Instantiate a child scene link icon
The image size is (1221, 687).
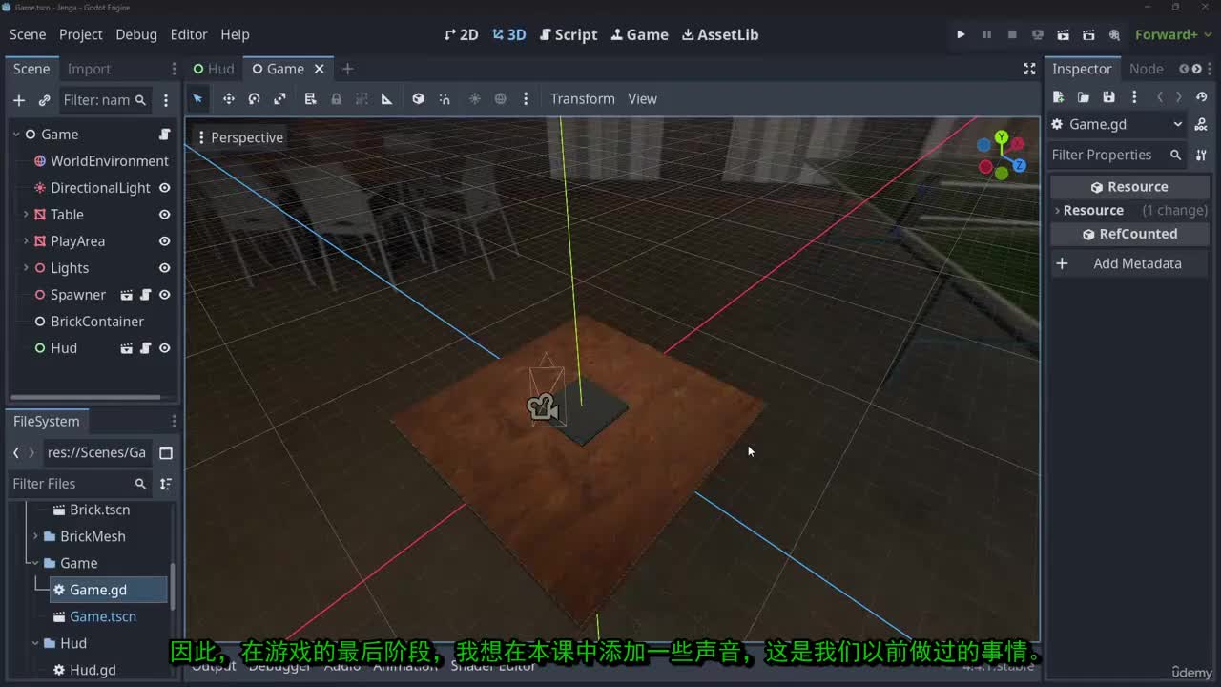[44, 99]
